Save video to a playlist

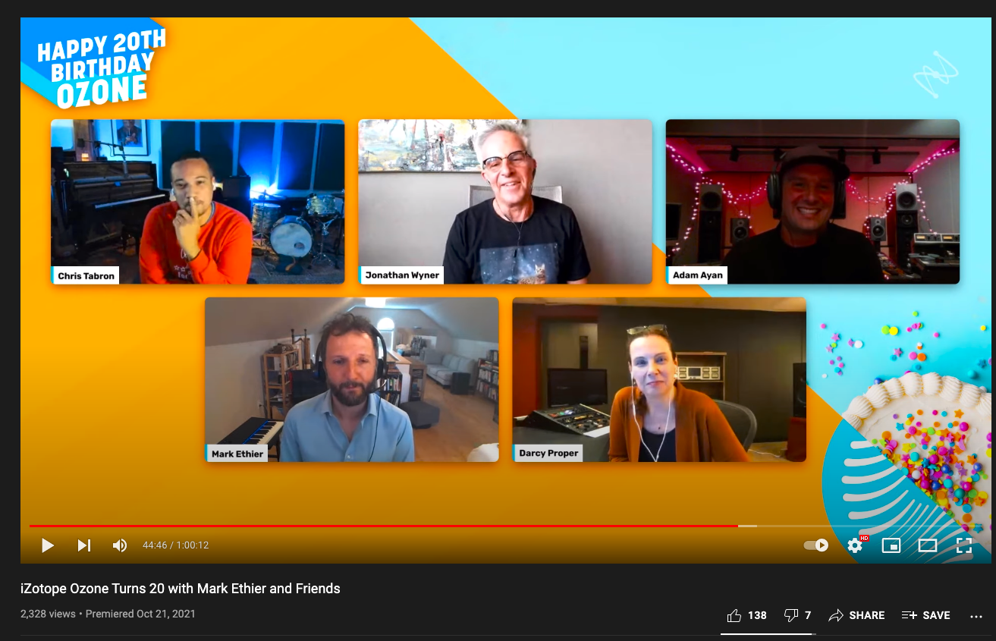click(x=925, y=615)
